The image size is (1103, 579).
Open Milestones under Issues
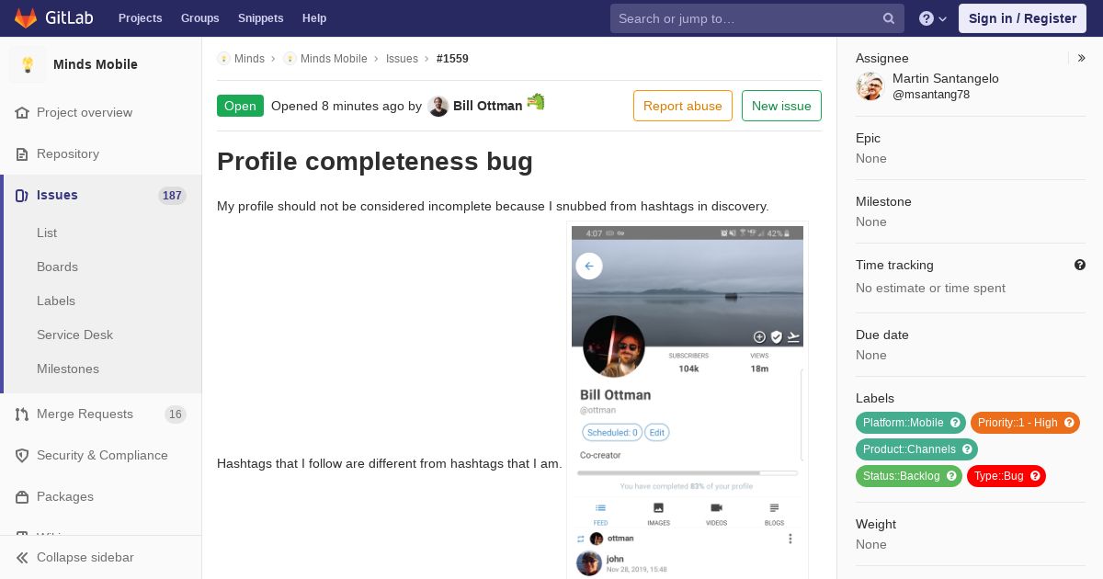point(68,369)
